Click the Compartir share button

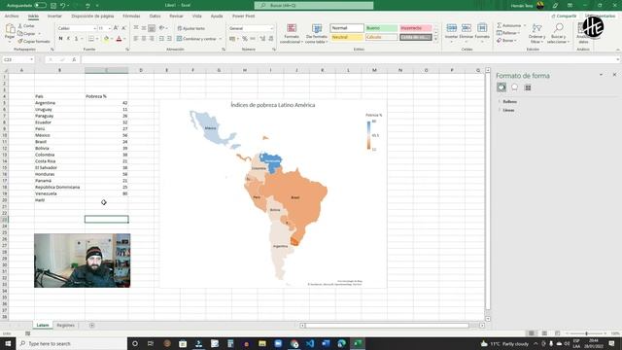tap(564, 16)
